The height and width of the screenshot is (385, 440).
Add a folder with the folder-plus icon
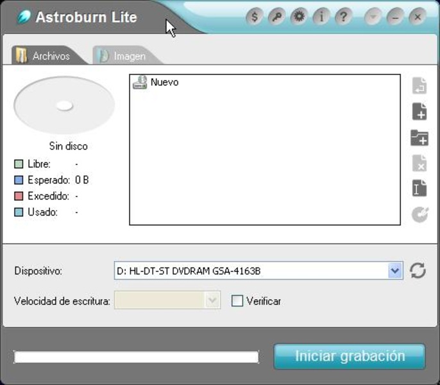coord(419,137)
